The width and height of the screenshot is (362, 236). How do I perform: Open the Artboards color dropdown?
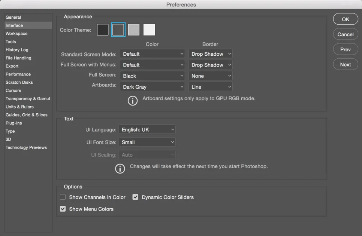point(153,87)
